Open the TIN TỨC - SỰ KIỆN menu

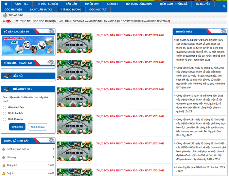point(47,4)
